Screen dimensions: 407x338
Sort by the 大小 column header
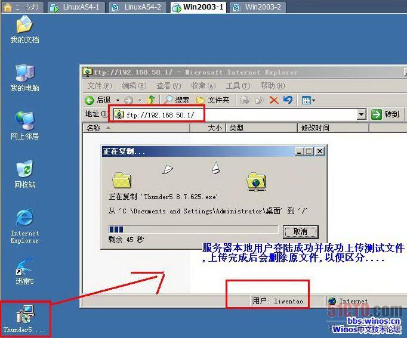click(208, 128)
